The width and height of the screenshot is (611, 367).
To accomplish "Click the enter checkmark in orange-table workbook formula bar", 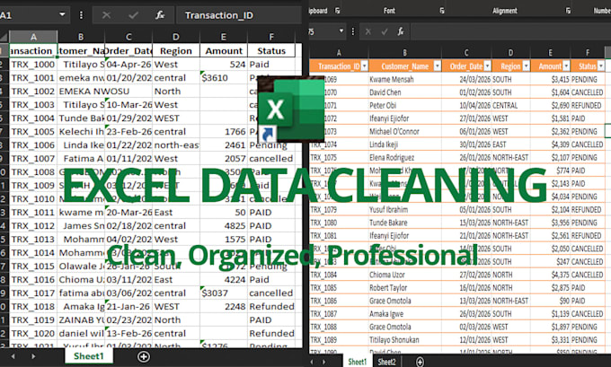I will coord(385,31).
